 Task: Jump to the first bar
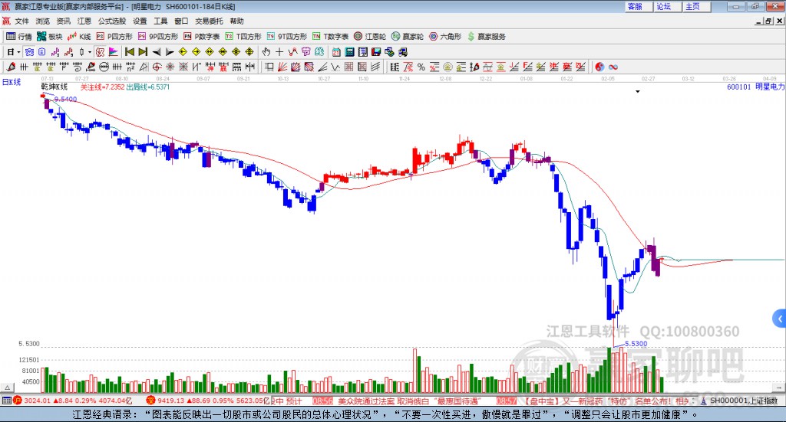(x=129, y=52)
